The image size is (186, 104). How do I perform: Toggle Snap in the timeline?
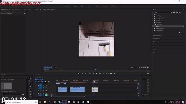(x=39, y=82)
